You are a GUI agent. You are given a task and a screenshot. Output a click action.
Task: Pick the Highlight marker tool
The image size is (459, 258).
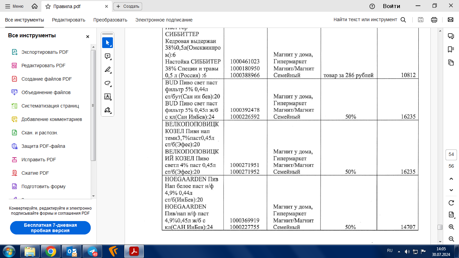108,70
